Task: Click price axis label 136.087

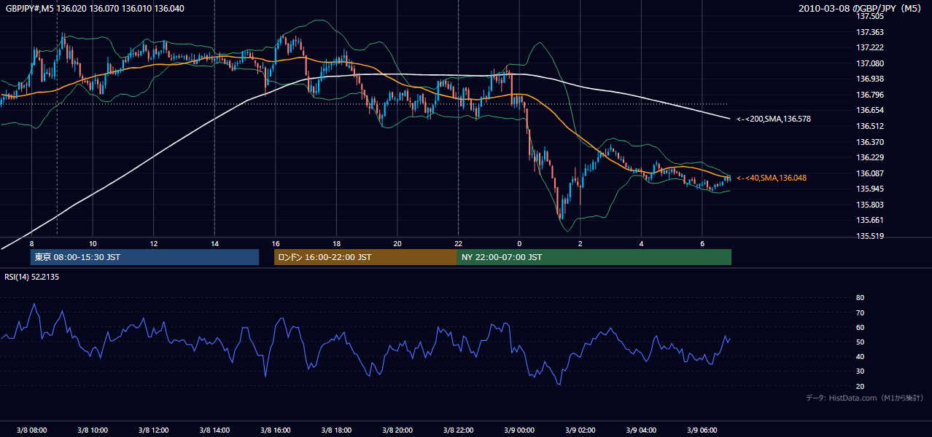Action: coord(870,173)
